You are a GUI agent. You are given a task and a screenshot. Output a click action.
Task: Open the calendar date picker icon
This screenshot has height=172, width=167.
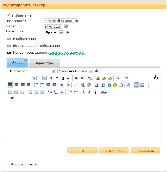point(67,27)
